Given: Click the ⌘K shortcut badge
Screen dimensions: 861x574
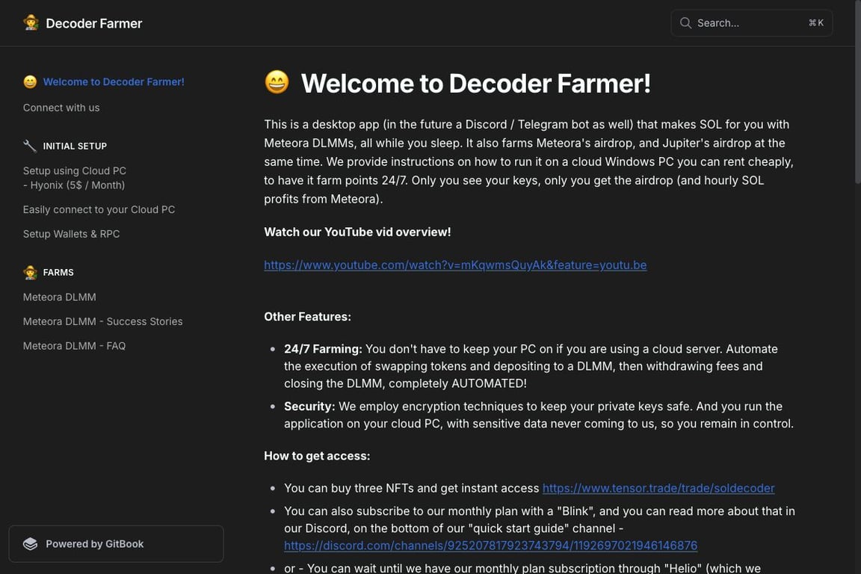Looking at the screenshot, I should click(816, 23).
